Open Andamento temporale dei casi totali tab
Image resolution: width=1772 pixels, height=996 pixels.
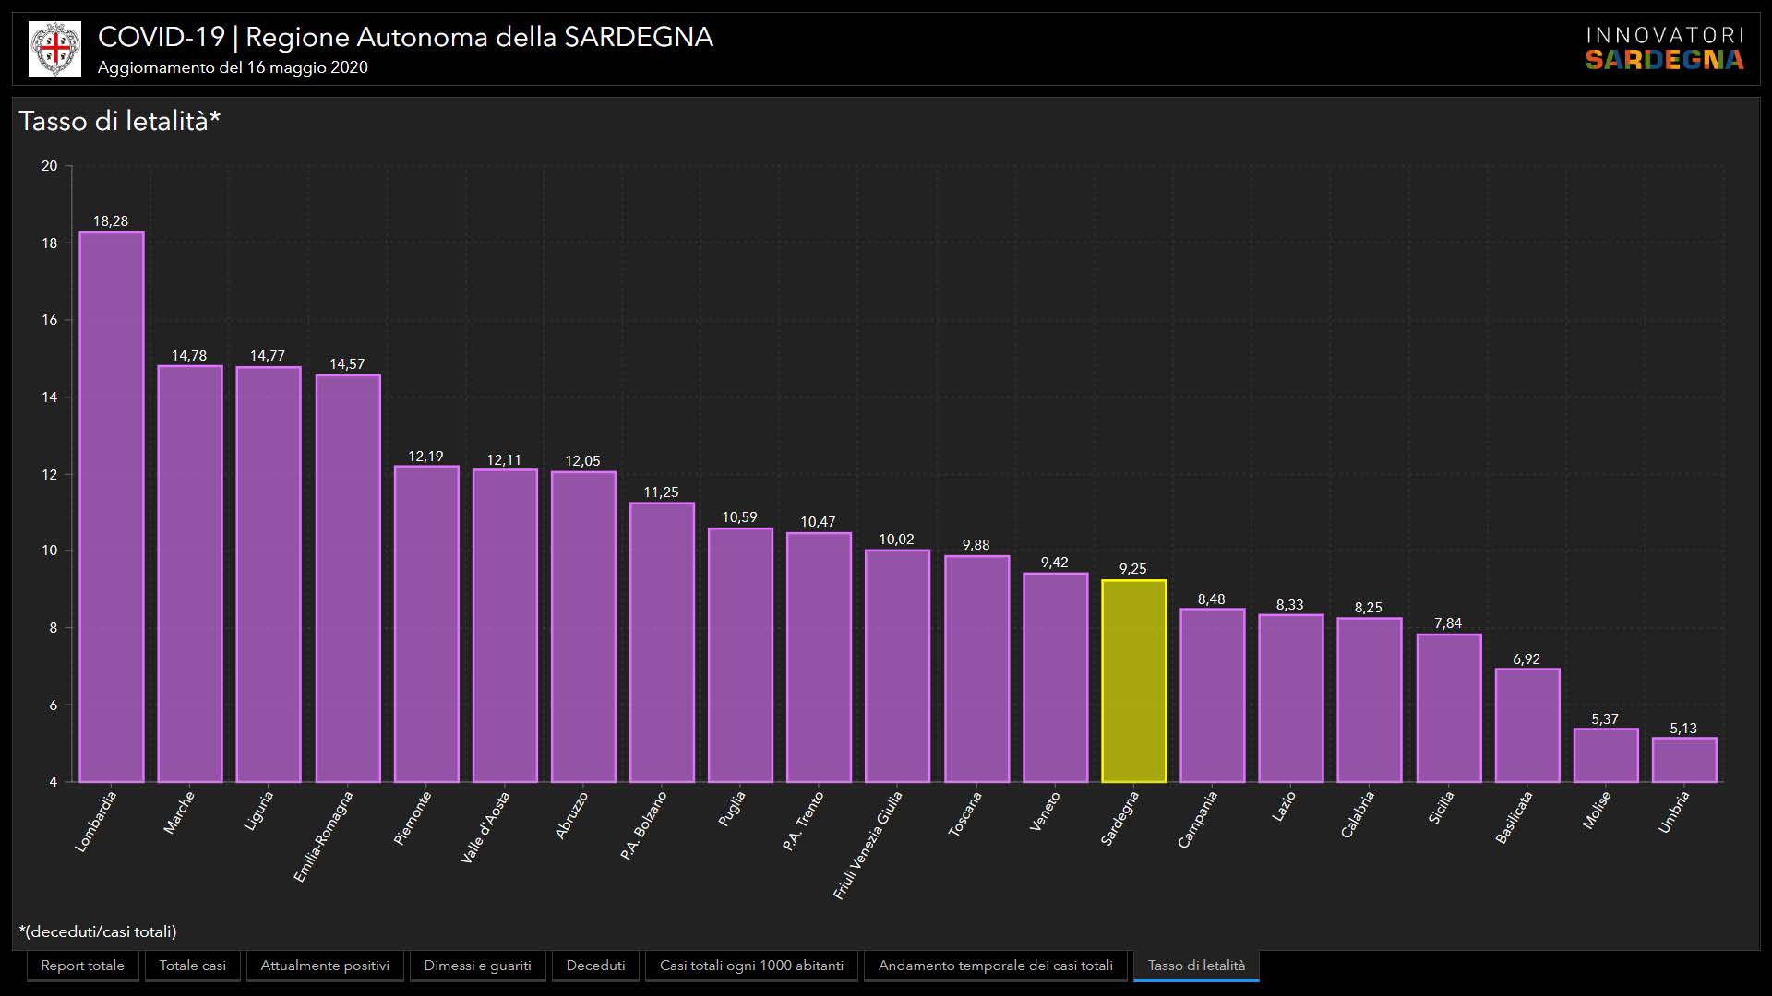click(x=995, y=966)
